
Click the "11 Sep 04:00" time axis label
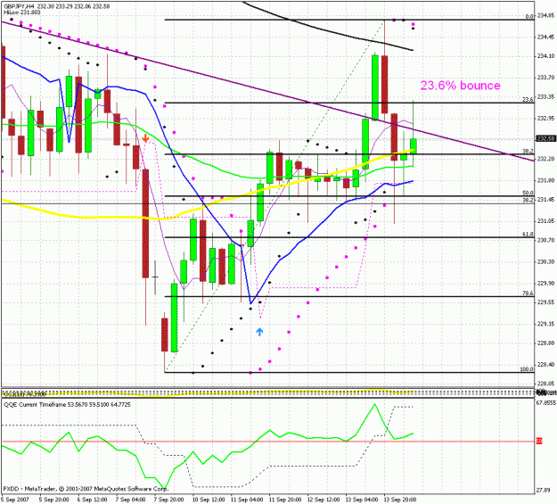pos(247,500)
